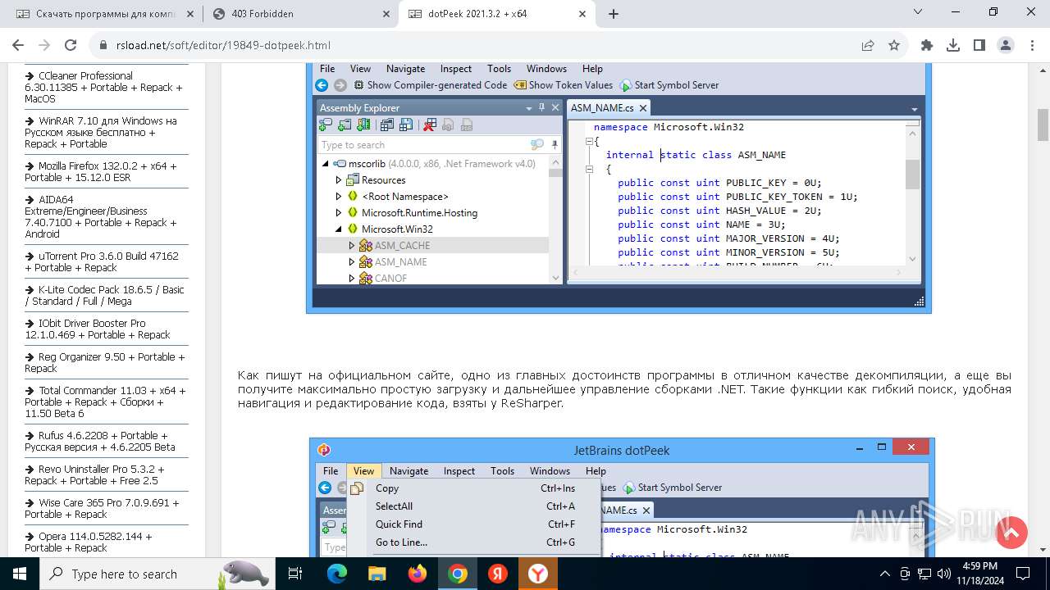Open the Rufus 4.6.2208 link
Viewport: 1050px width, 590px height.
pyautogui.click(x=100, y=441)
